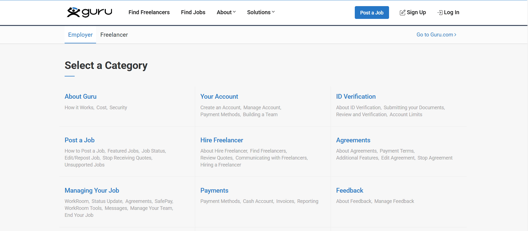Screen dimensions: 528x231
Task: Click the WorkRoom Tools topic
Action: click(83, 208)
